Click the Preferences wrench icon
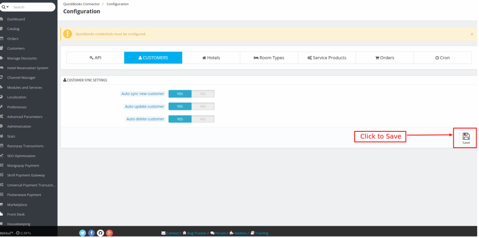Viewport: 479px width, 238px height. (x=1, y=107)
